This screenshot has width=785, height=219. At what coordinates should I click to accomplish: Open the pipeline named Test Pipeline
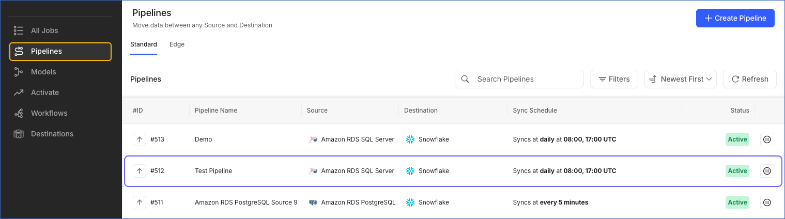point(213,171)
